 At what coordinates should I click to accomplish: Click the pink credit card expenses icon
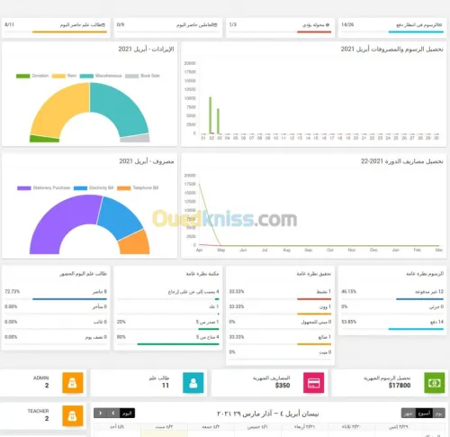tap(314, 383)
